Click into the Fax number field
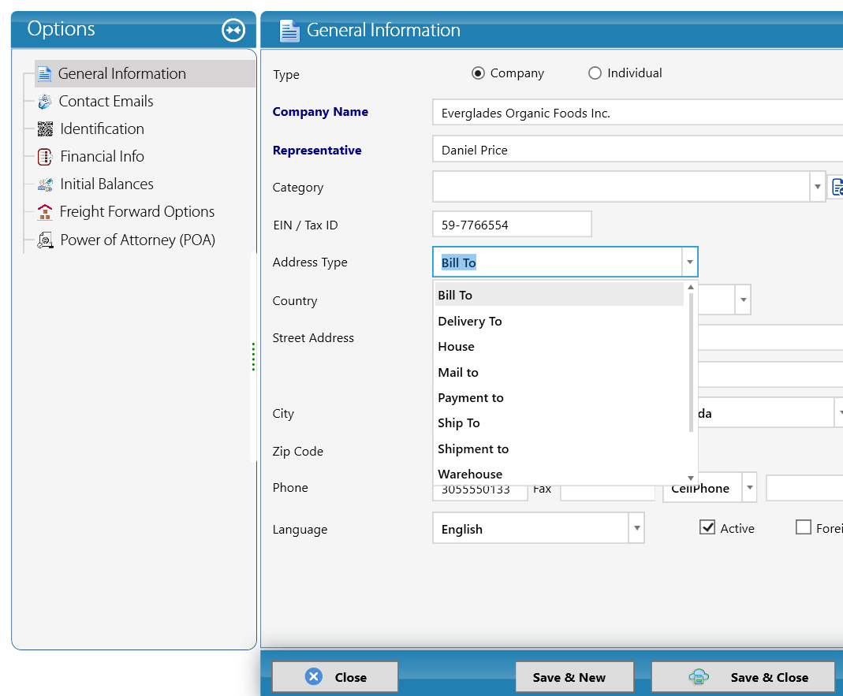This screenshot has height=696, width=843. 607,491
